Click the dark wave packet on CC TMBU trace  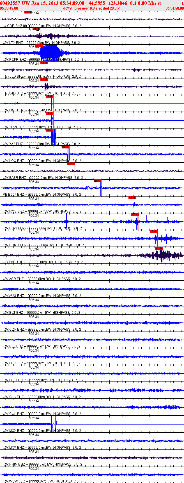(x=162, y=255)
